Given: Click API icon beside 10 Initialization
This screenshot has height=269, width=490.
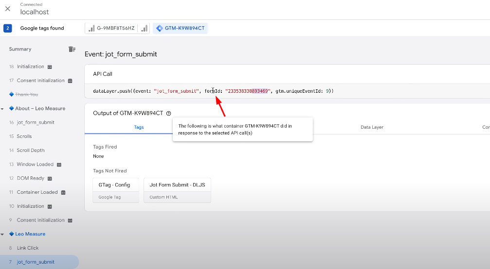Looking at the screenshot, I should (50, 206).
